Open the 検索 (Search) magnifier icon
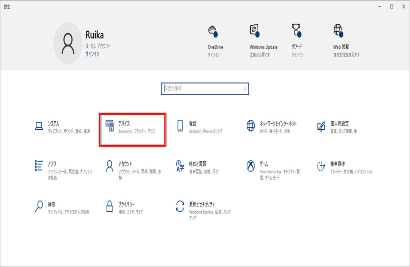Screen dimensions: 410x267 (x=39, y=206)
